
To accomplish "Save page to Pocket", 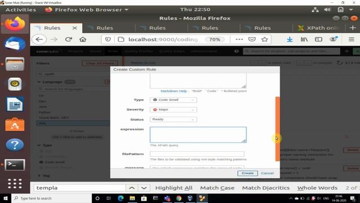I will [x=252, y=39].
